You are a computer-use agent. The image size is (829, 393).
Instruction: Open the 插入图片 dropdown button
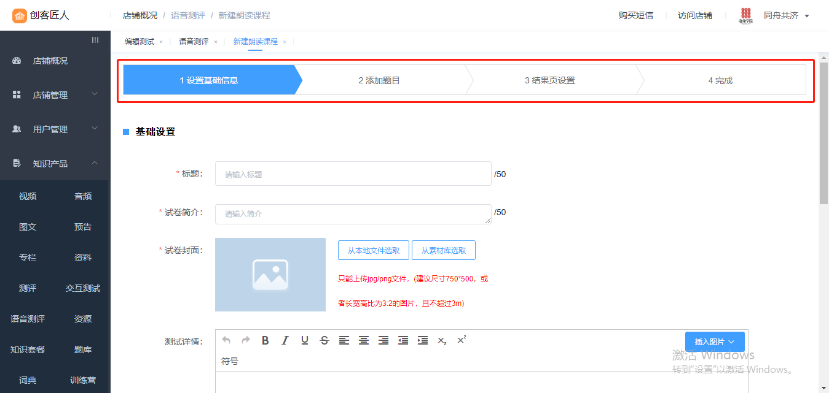tap(715, 341)
